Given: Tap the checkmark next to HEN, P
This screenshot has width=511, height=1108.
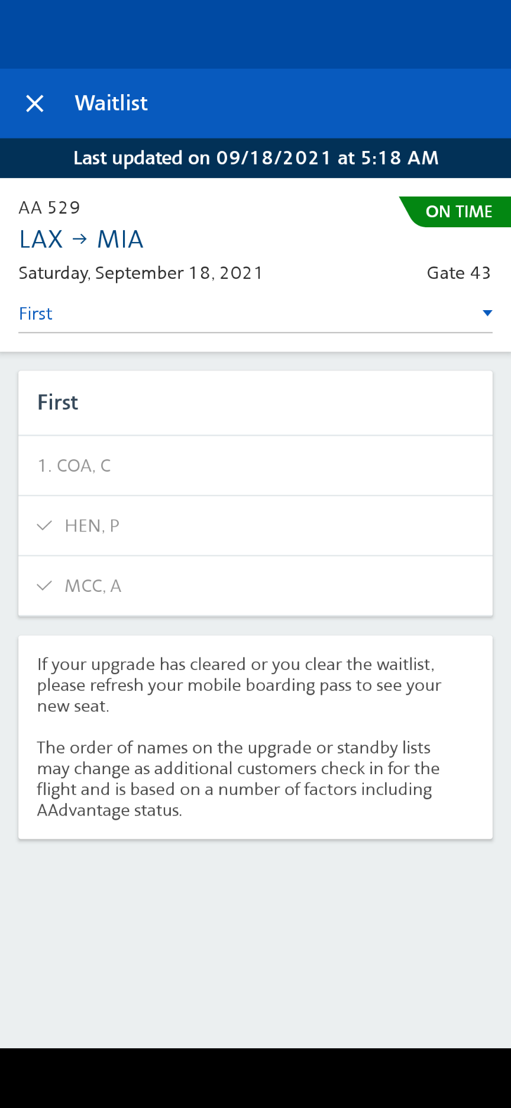Looking at the screenshot, I should [44, 526].
